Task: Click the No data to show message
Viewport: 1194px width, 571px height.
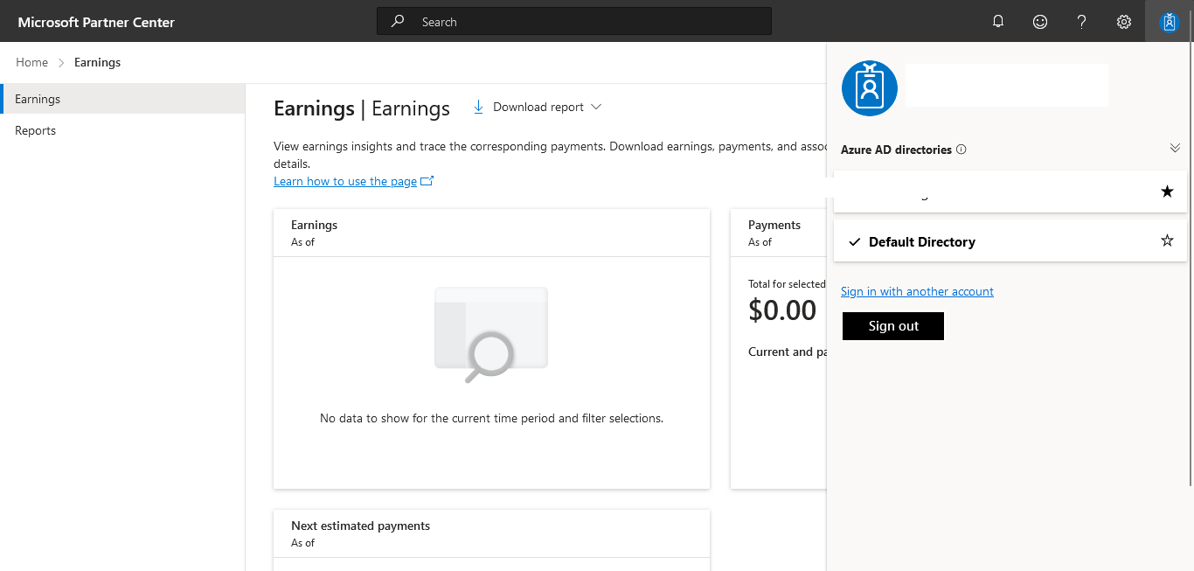Action: [x=491, y=418]
